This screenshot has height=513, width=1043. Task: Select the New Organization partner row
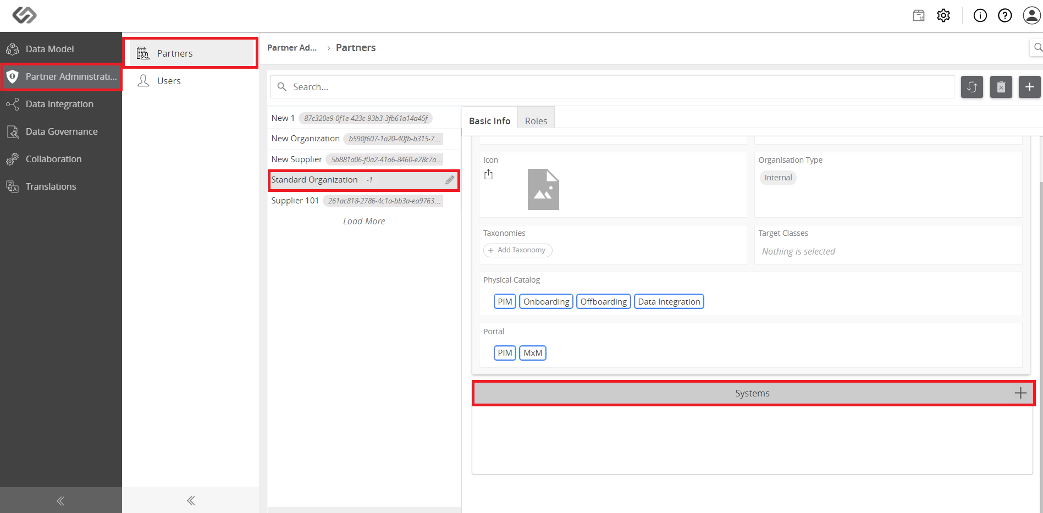point(364,139)
